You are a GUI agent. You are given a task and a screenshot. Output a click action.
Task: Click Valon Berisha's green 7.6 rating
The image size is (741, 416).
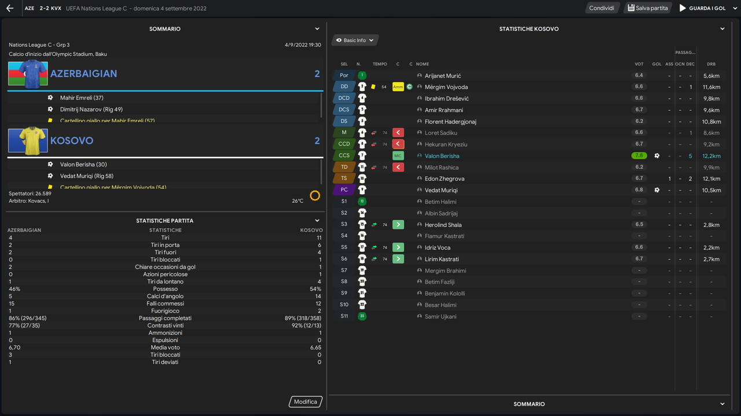click(639, 155)
